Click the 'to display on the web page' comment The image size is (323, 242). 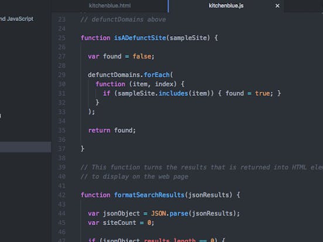135,177
